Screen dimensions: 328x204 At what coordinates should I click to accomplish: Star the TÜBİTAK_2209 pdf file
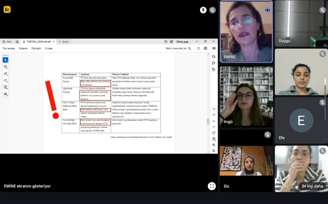[24, 42]
